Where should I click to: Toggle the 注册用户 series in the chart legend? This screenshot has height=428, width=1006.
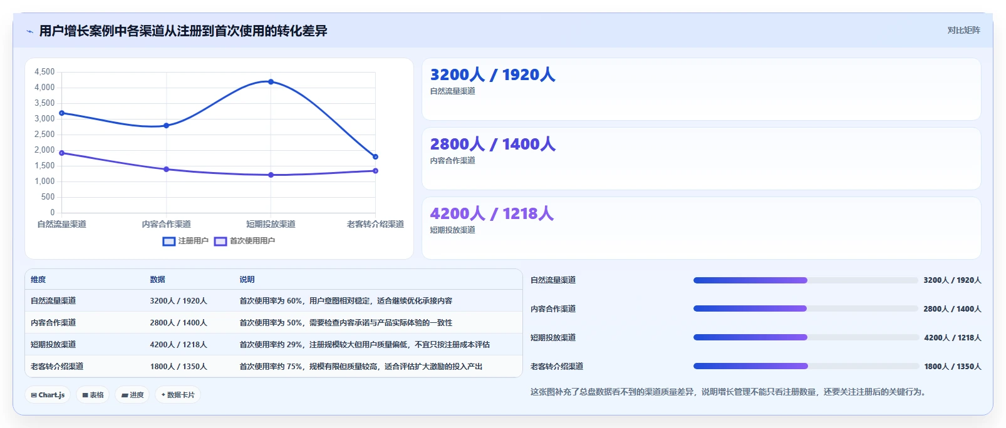[185, 241]
